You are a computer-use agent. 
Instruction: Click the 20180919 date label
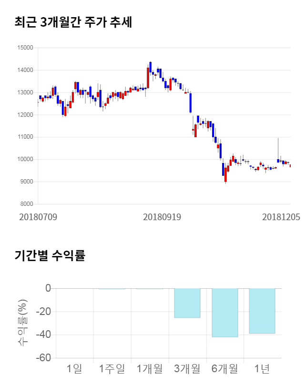[x=162, y=217]
